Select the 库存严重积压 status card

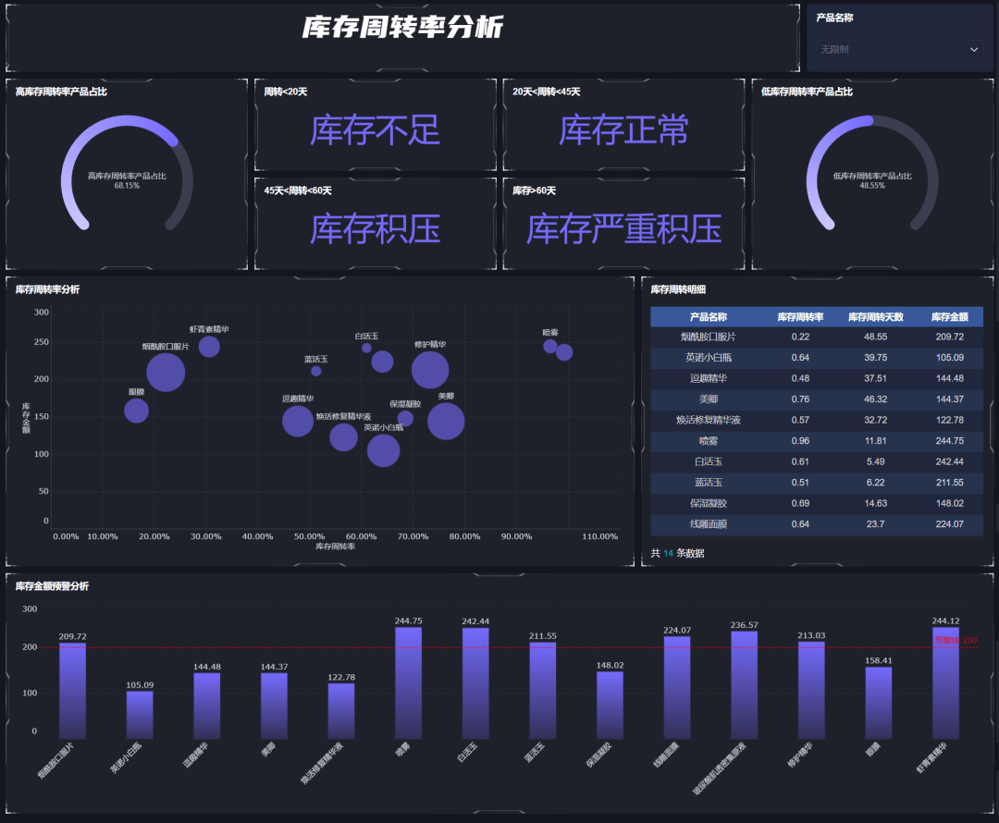pyautogui.click(x=623, y=228)
